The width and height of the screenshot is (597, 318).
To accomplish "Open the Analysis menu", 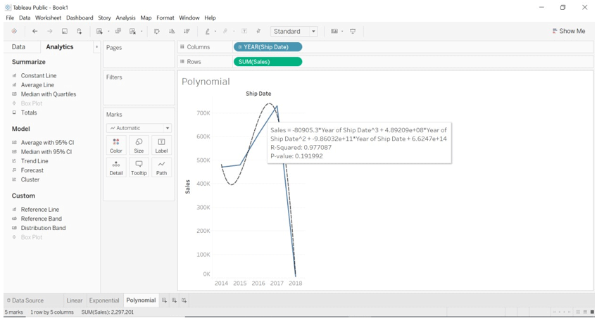I will [125, 18].
